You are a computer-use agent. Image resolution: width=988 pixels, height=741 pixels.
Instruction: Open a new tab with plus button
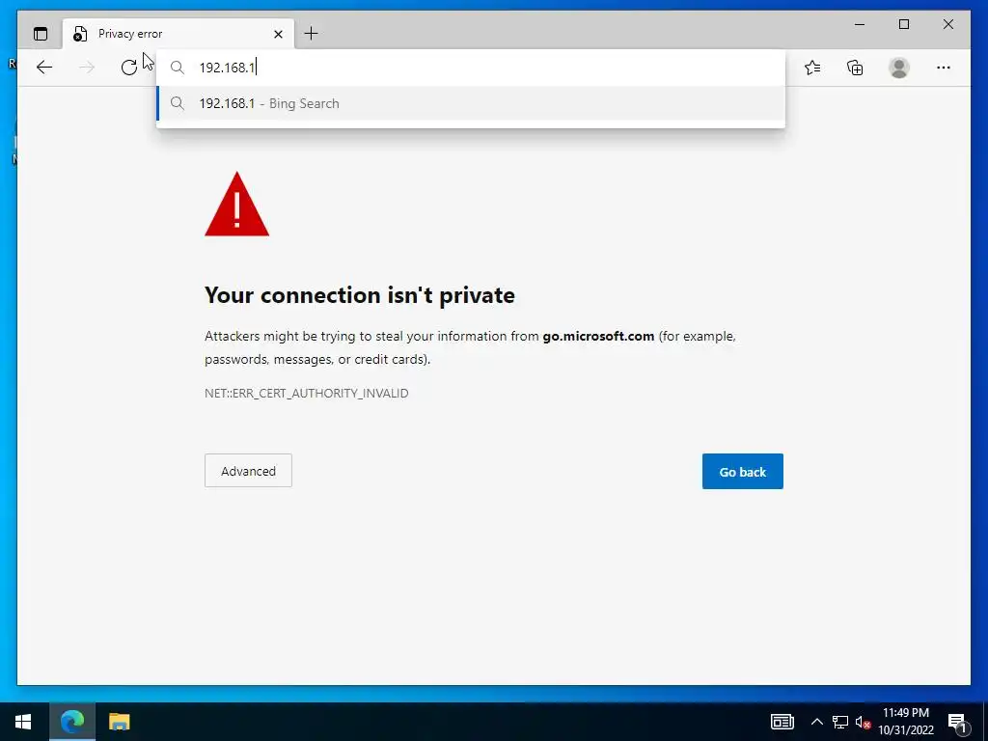coord(312,34)
